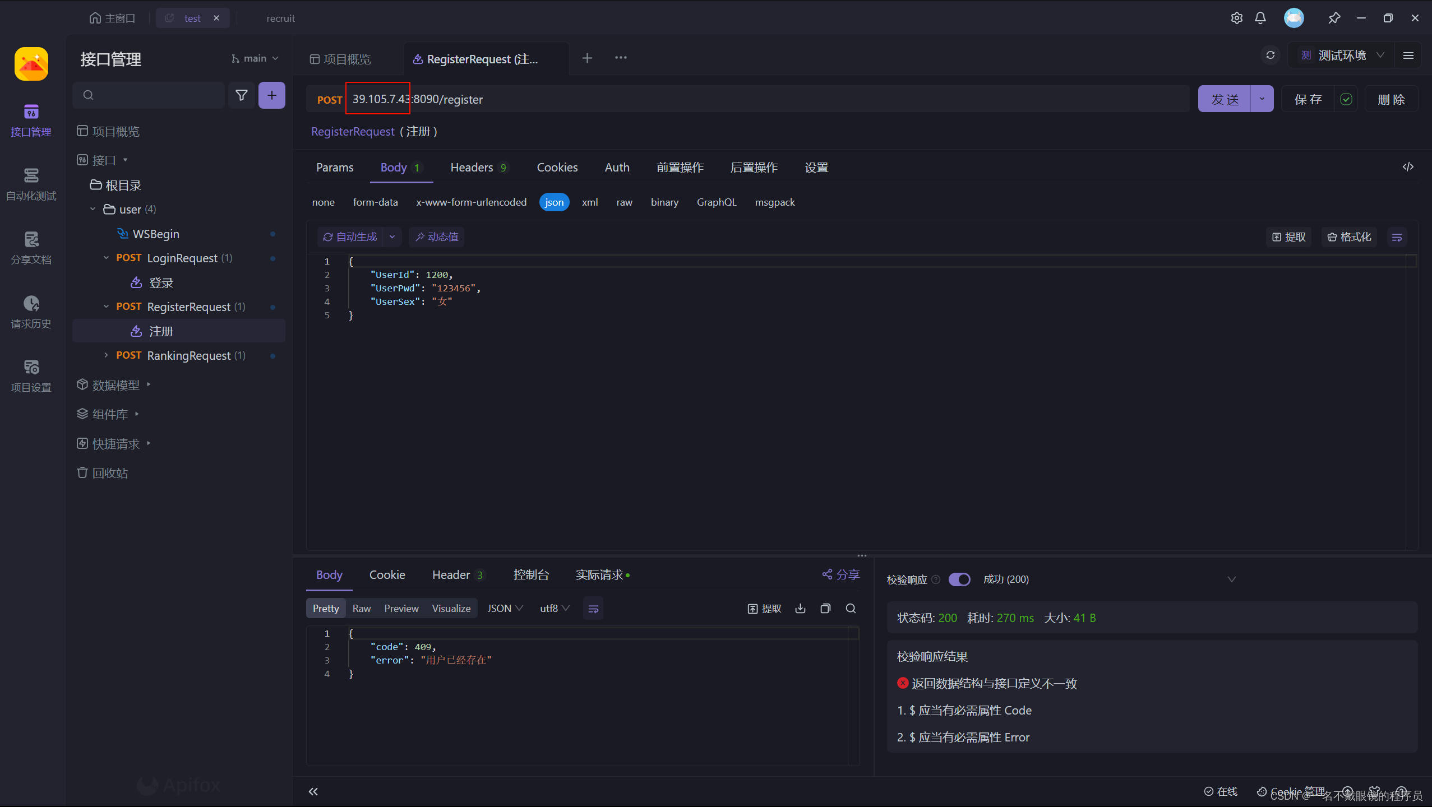The width and height of the screenshot is (1432, 807).
Task: Select the form-data body type
Action: (375, 202)
